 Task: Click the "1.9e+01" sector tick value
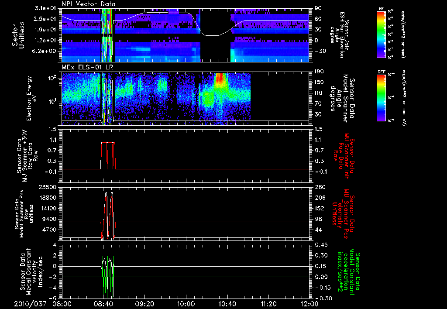point(45,30)
